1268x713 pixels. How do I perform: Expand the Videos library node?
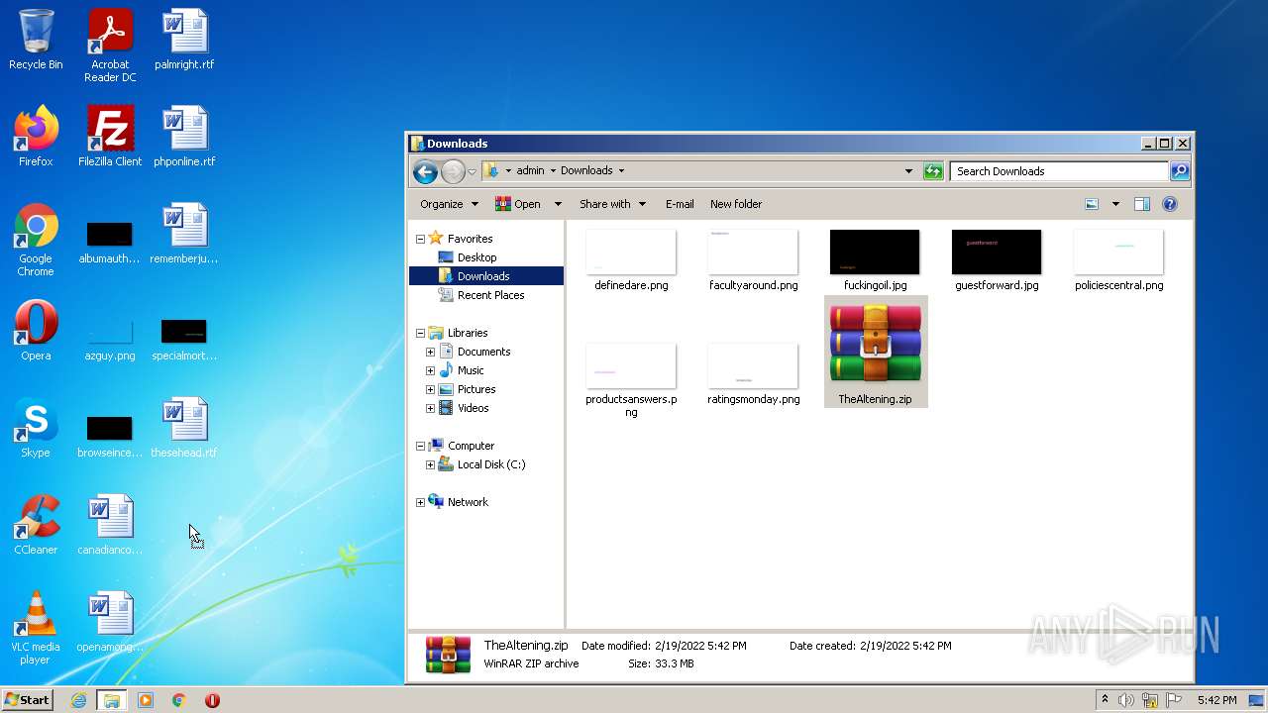pos(430,408)
